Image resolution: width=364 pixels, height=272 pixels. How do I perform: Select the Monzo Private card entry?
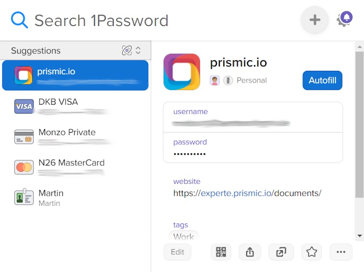[x=76, y=137]
